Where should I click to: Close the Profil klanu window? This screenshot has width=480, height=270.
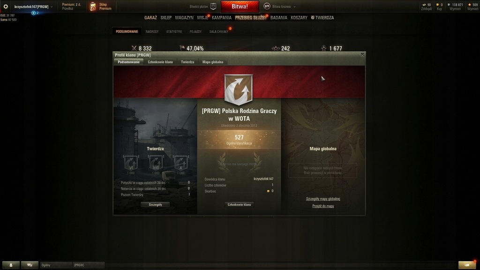pyautogui.click(x=362, y=54)
